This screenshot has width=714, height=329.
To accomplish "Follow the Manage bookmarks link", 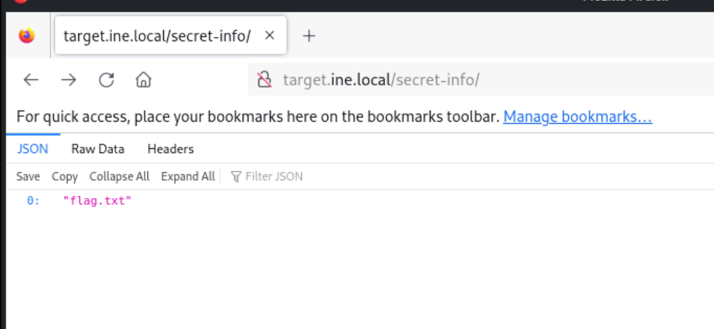I will pyautogui.click(x=577, y=117).
